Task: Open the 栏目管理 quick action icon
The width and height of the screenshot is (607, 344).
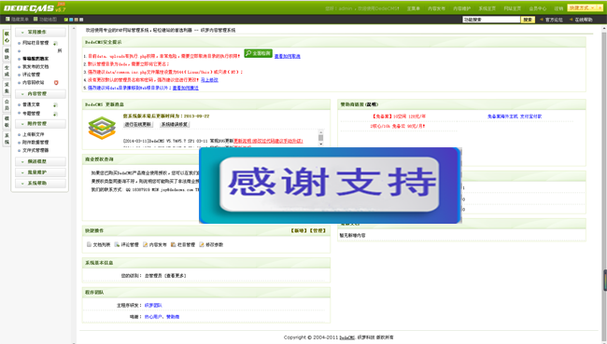Action: (x=174, y=244)
